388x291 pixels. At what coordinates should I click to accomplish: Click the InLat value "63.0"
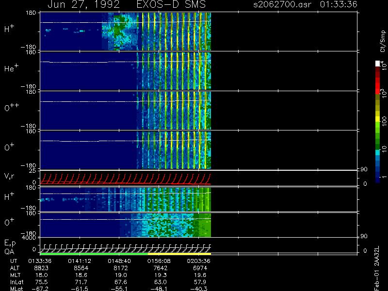[161, 282]
